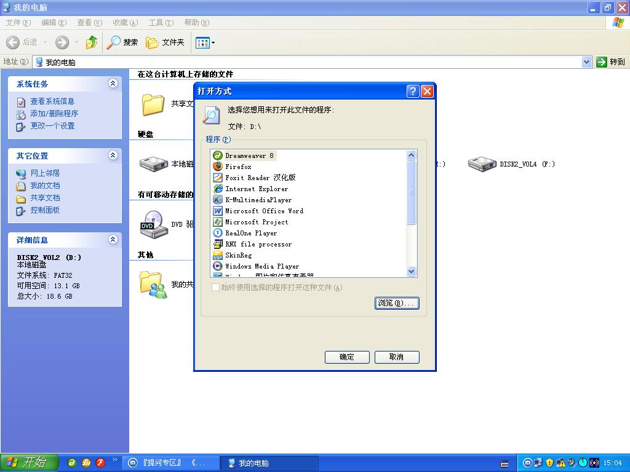The width and height of the screenshot is (630, 472).
Task: Open the Forward button history dropdown
Action: pyautogui.click(x=76, y=42)
